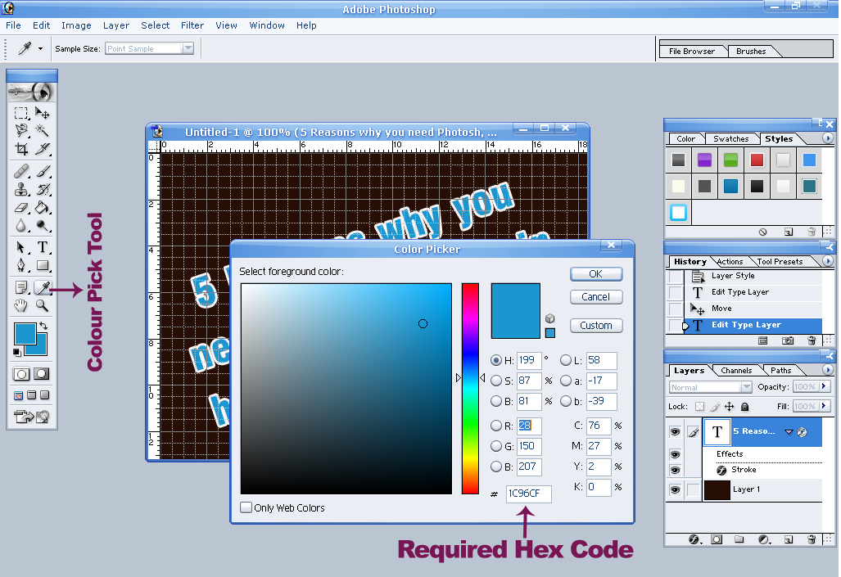Select the Eyedropper tool in toolbox
The height and width of the screenshot is (577, 841).
[x=43, y=288]
